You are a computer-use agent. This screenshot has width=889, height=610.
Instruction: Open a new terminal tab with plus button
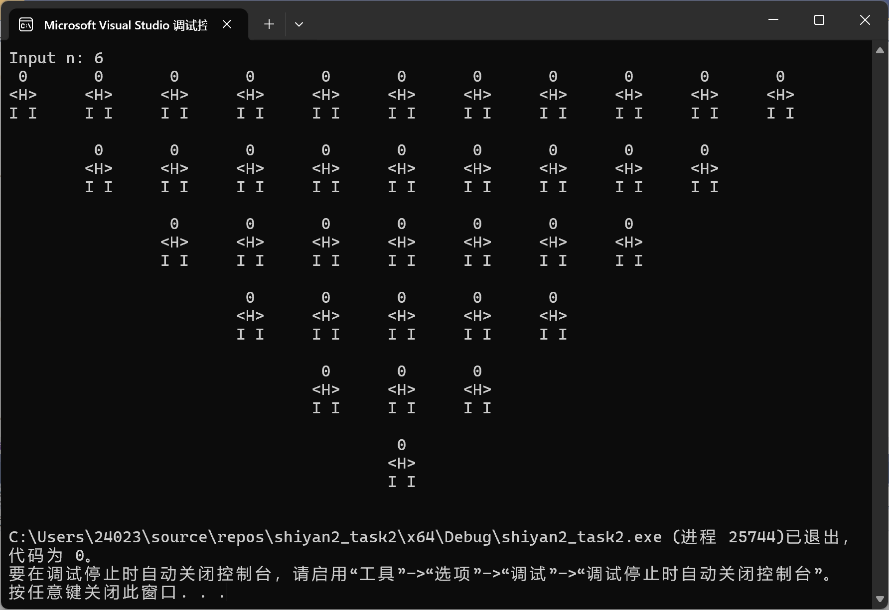(x=269, y=24)
